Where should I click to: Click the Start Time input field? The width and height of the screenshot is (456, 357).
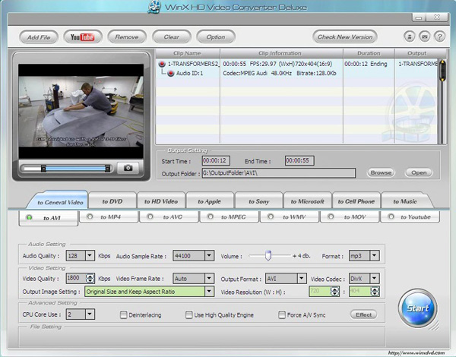pos(216,160)
